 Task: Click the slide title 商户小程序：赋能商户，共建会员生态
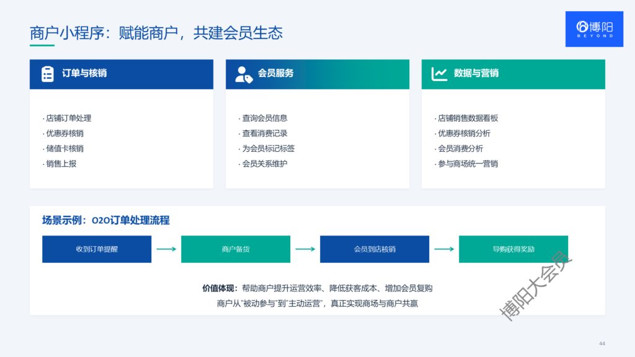pos(156,33)
